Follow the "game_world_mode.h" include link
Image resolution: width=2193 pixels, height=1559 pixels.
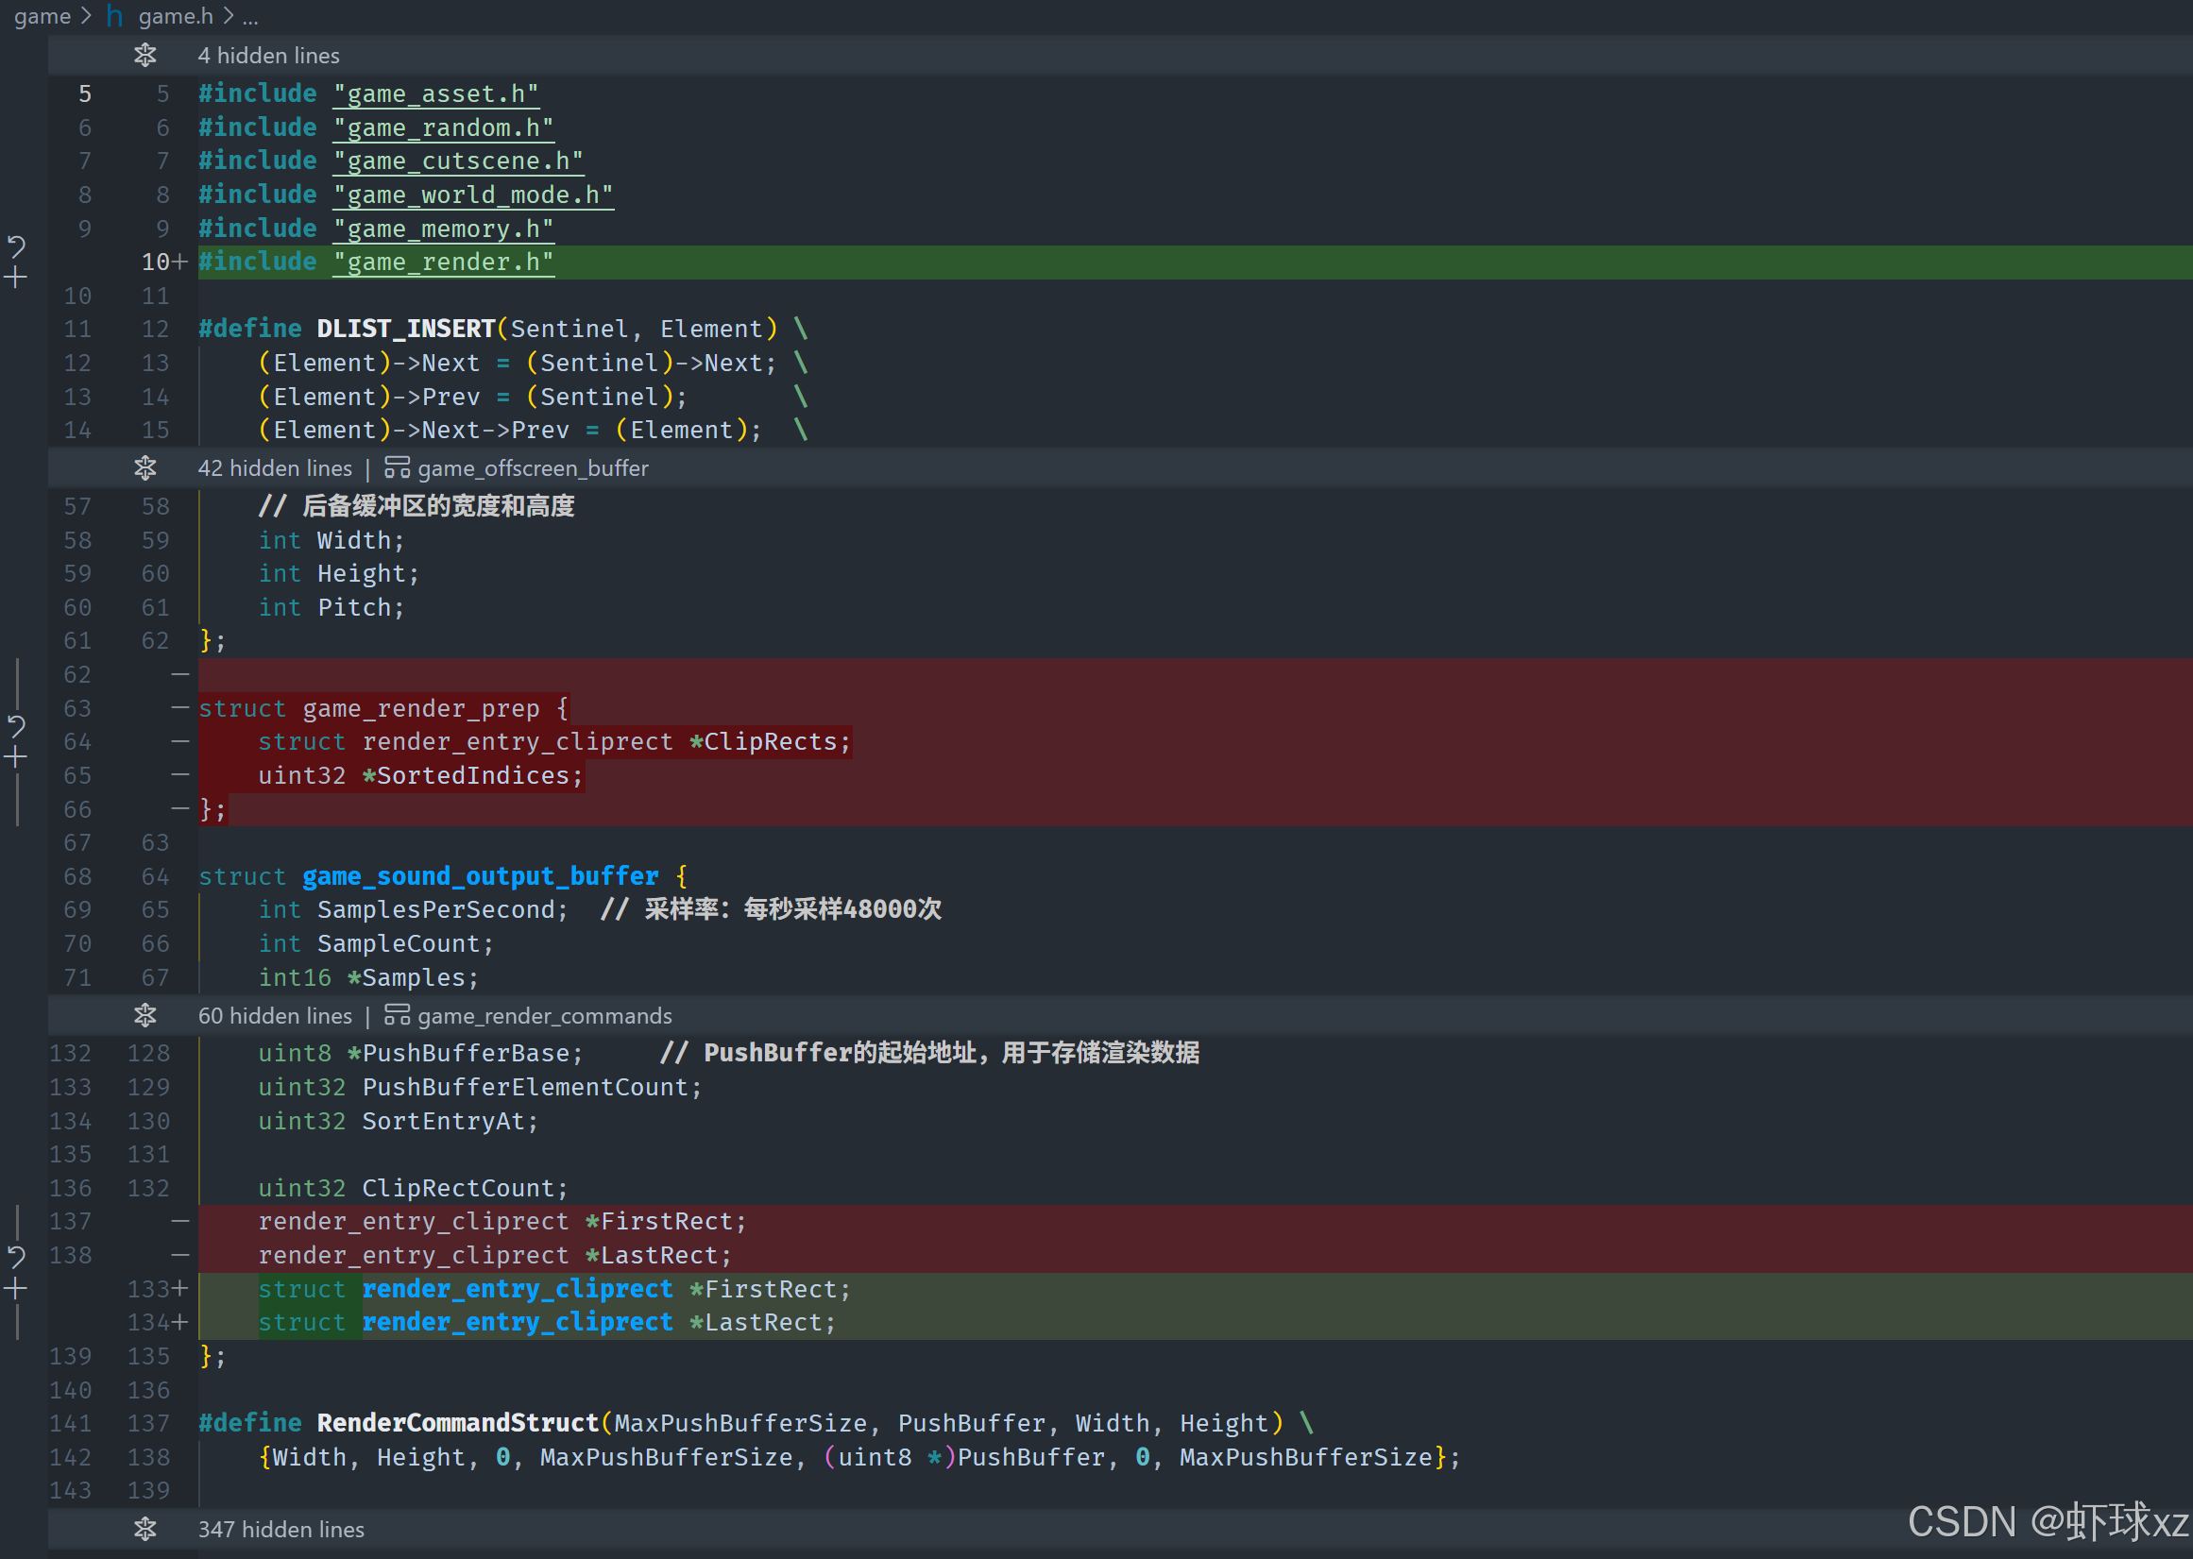coord(472,195)
